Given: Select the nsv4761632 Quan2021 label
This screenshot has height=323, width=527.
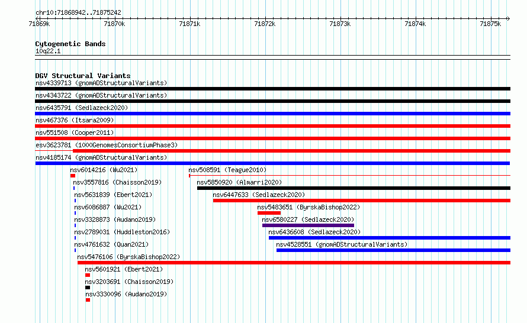Looking at the screenshot, I should (x=111, y=244).
